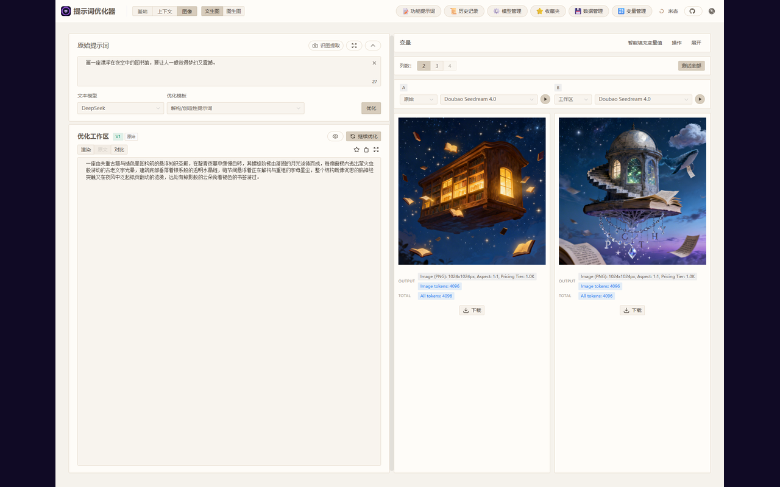Open 变量管理 variable manager
This screenshot has width=780, height=487.
pos(632,11)
